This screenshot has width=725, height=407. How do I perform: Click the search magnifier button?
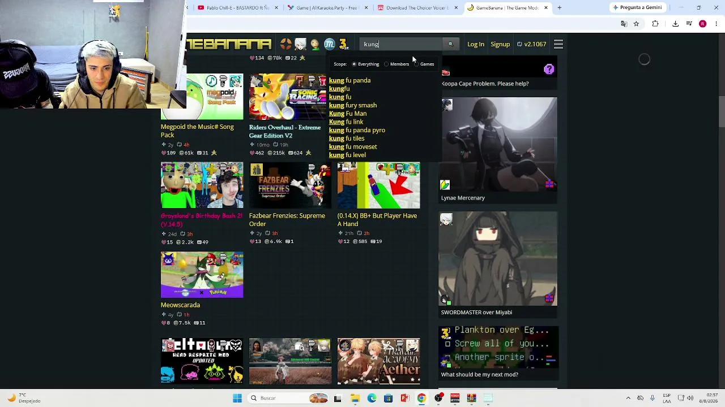pos(451,44)
